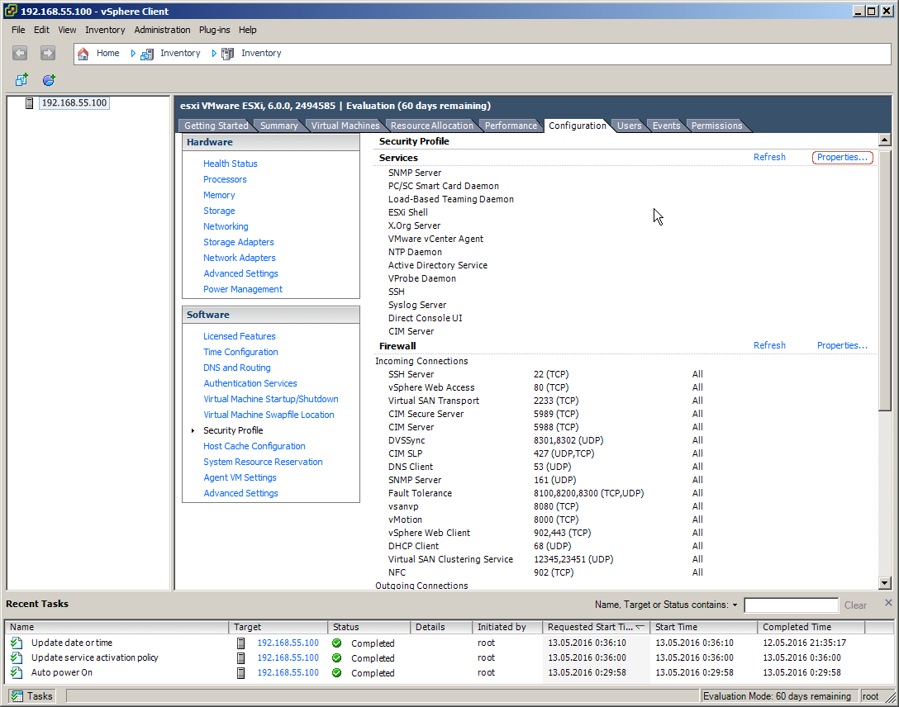Click the New Resource Pool toolbar icon
The height and width of the screenshot is (707, 899).
click(x=49, y=80)
